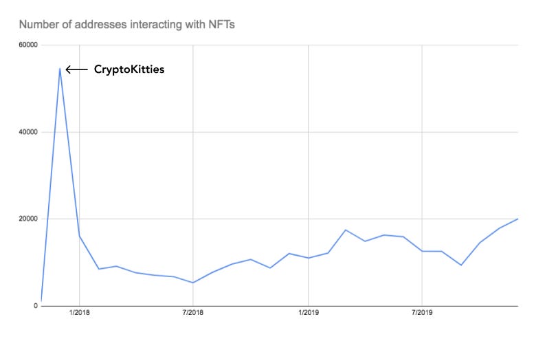534x339 pixels.
Task: Click the line's final point near 20000
Action: pyautogui.click(x=518, y=219)
